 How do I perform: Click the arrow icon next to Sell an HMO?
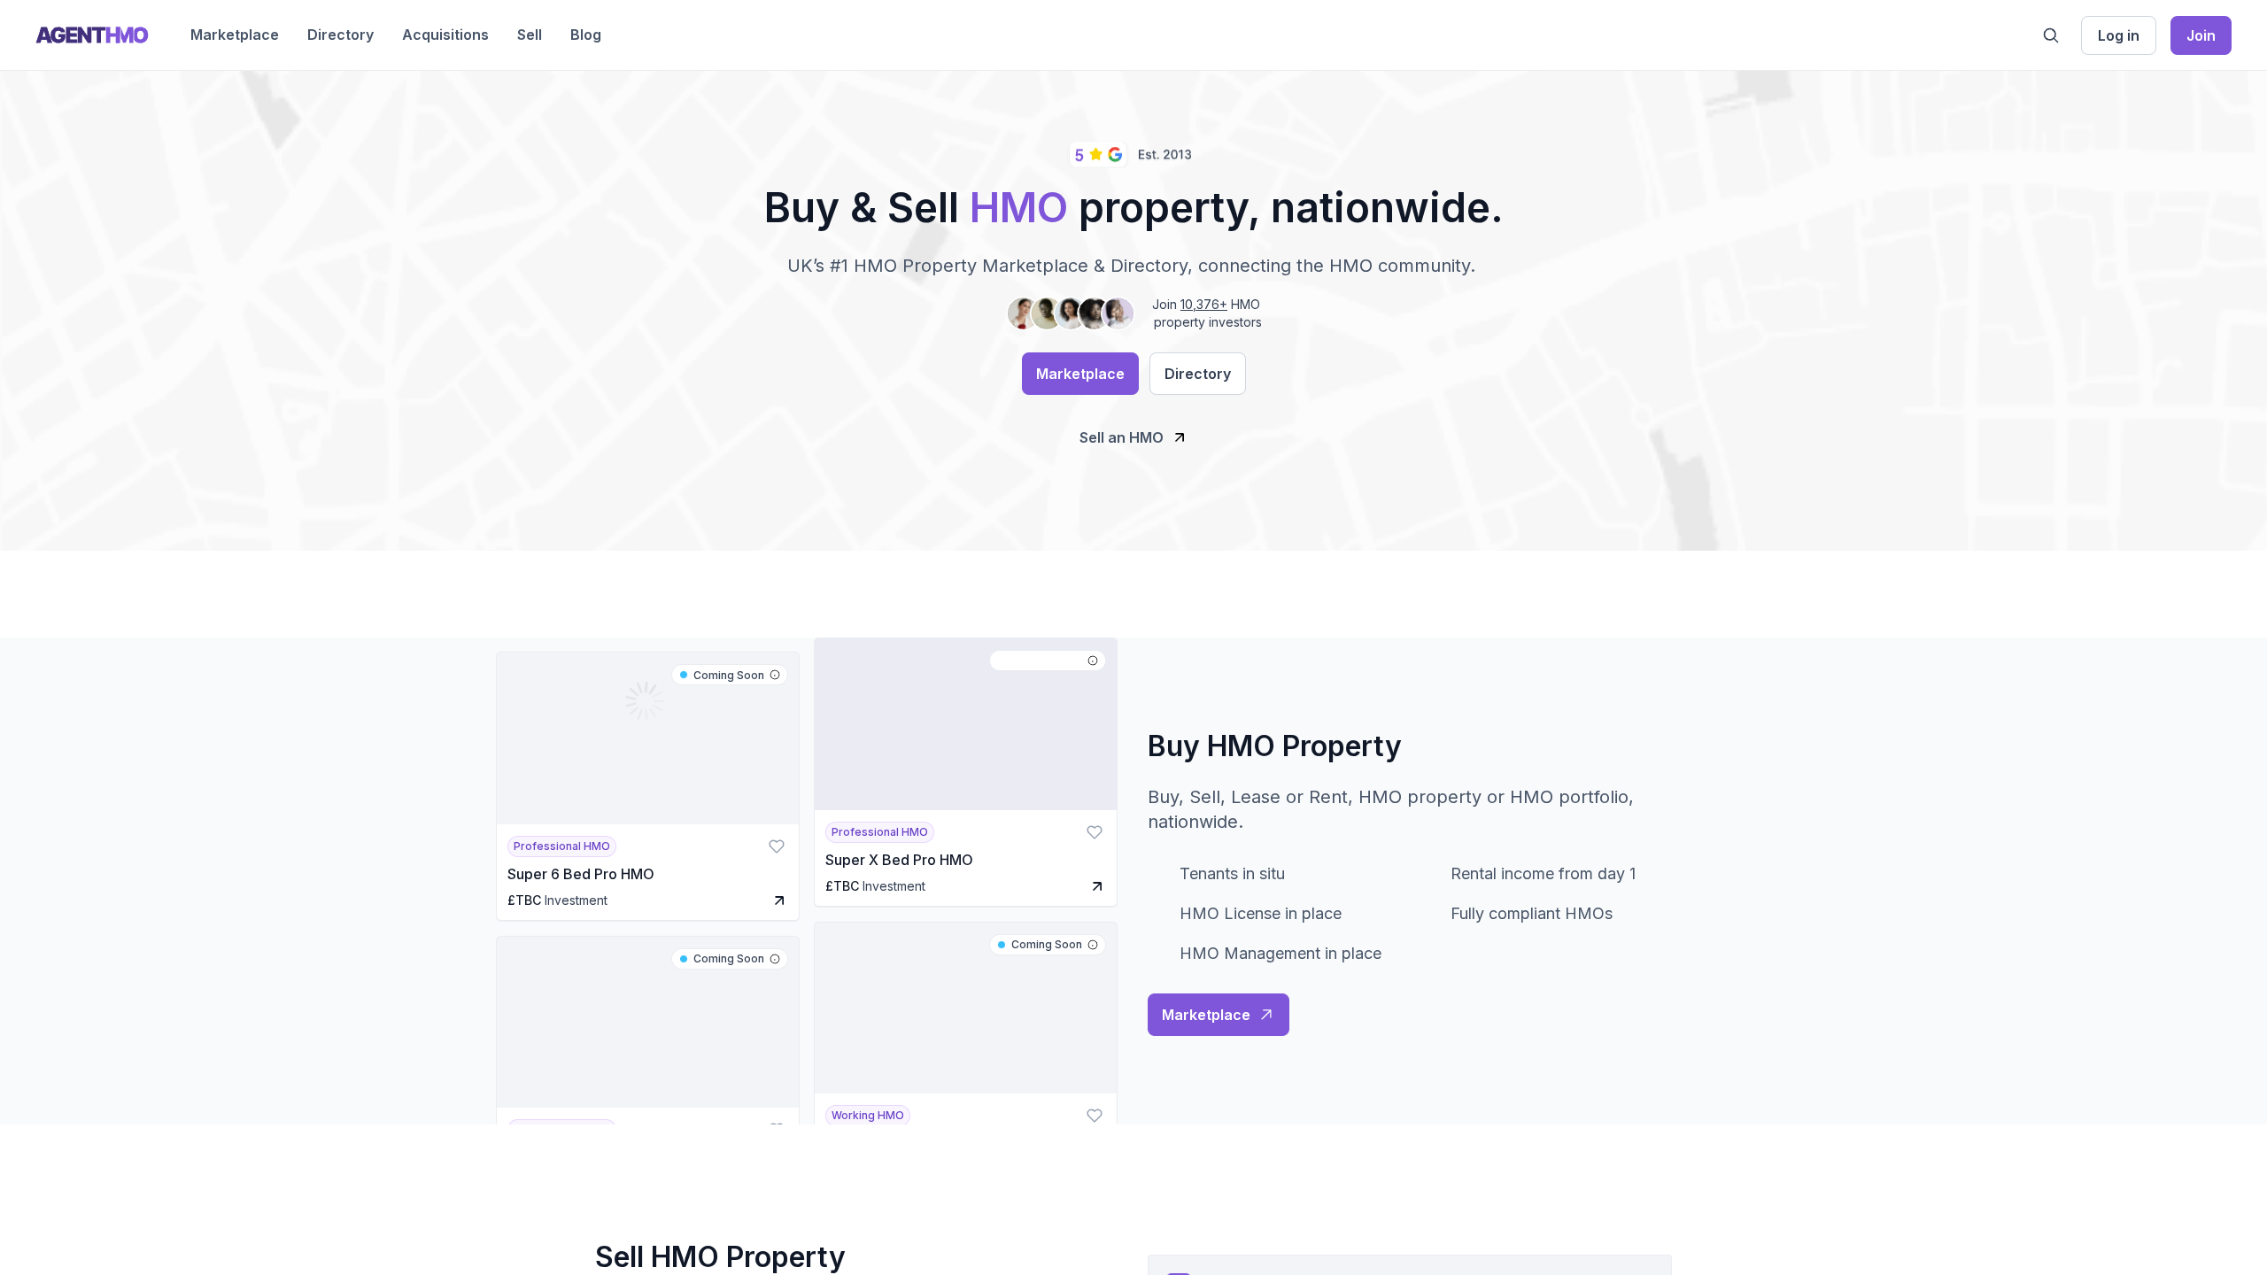(x=1179, y=437)
